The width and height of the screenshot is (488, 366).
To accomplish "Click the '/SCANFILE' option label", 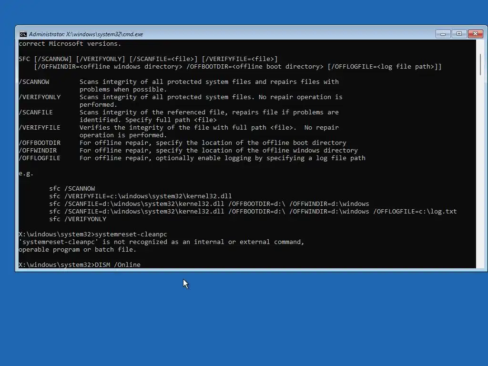I will 35,112.
